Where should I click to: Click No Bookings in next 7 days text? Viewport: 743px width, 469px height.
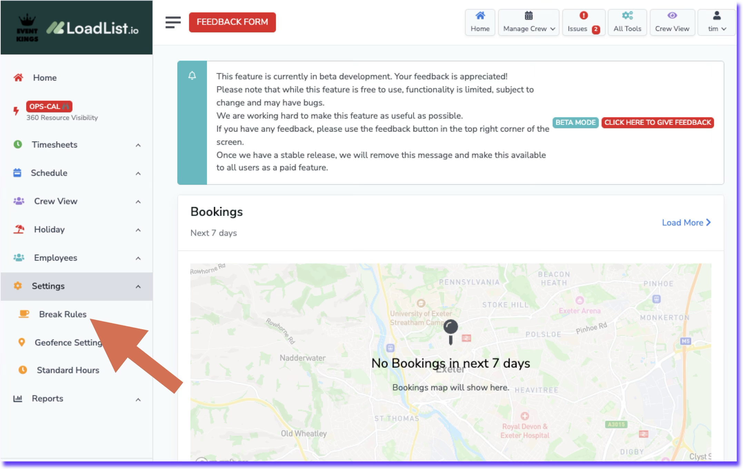tap(450, 363)
